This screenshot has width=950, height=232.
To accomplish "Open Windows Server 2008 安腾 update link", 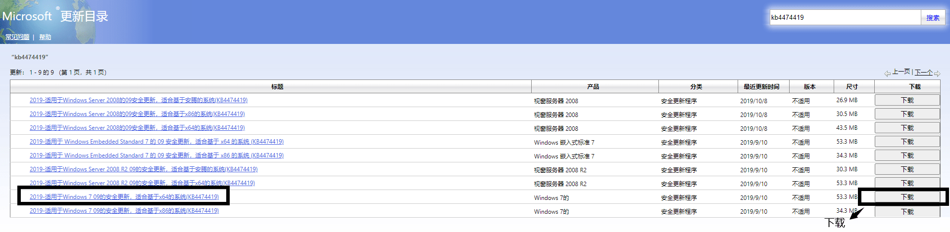I will click(x=139, y=100).
